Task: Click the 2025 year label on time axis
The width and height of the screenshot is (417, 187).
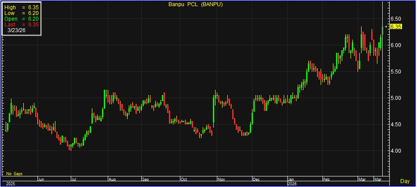Action: point(10,183)
